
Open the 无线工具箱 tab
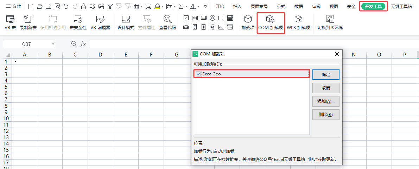401,6
